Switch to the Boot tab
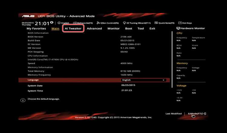 [x=129, y=28]
